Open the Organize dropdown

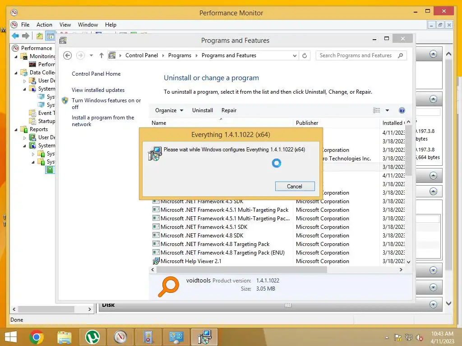pyautogui.click(x=169, y=110)
